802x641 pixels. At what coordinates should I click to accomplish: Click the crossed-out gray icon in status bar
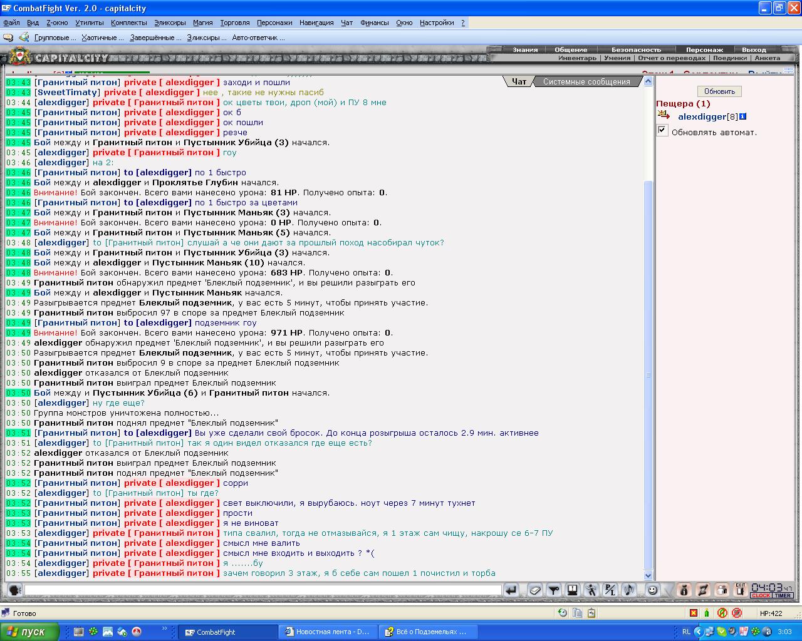[x=737, y=613]
